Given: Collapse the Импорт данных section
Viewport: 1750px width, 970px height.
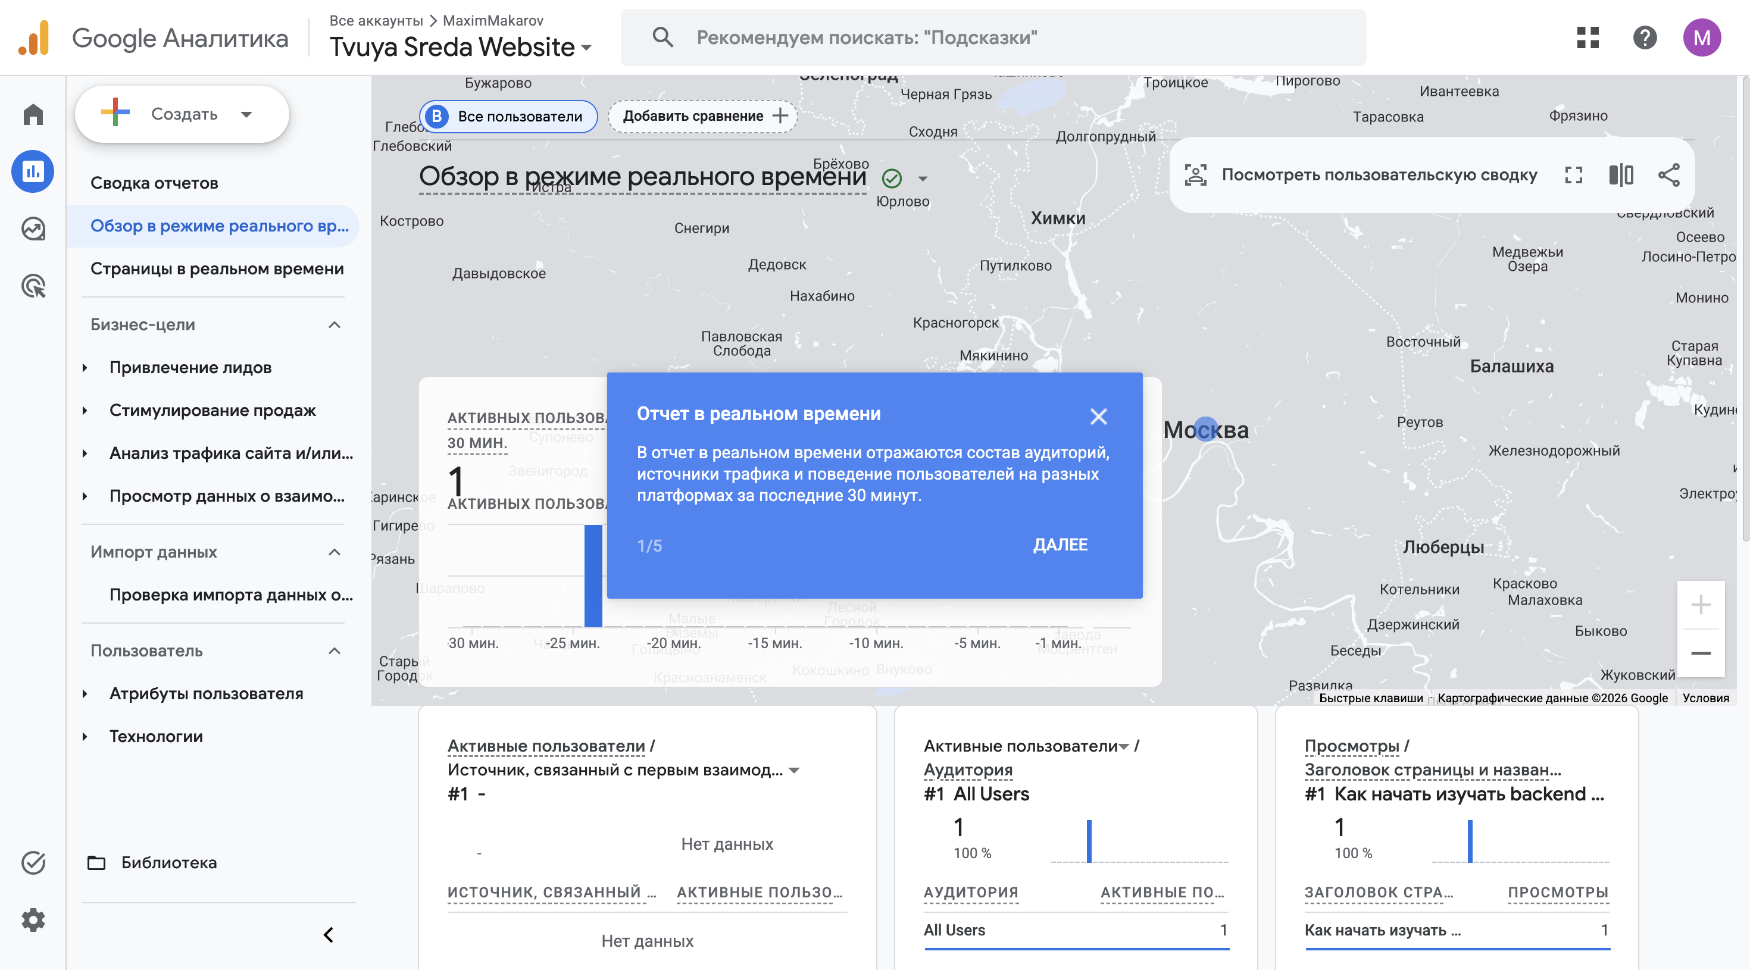Looking at the screenshot, I should coord(335,552).
